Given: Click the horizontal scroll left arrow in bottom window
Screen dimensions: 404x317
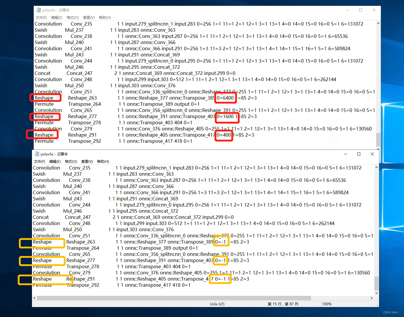Looking at the screenshot, I should pos(35,298).
